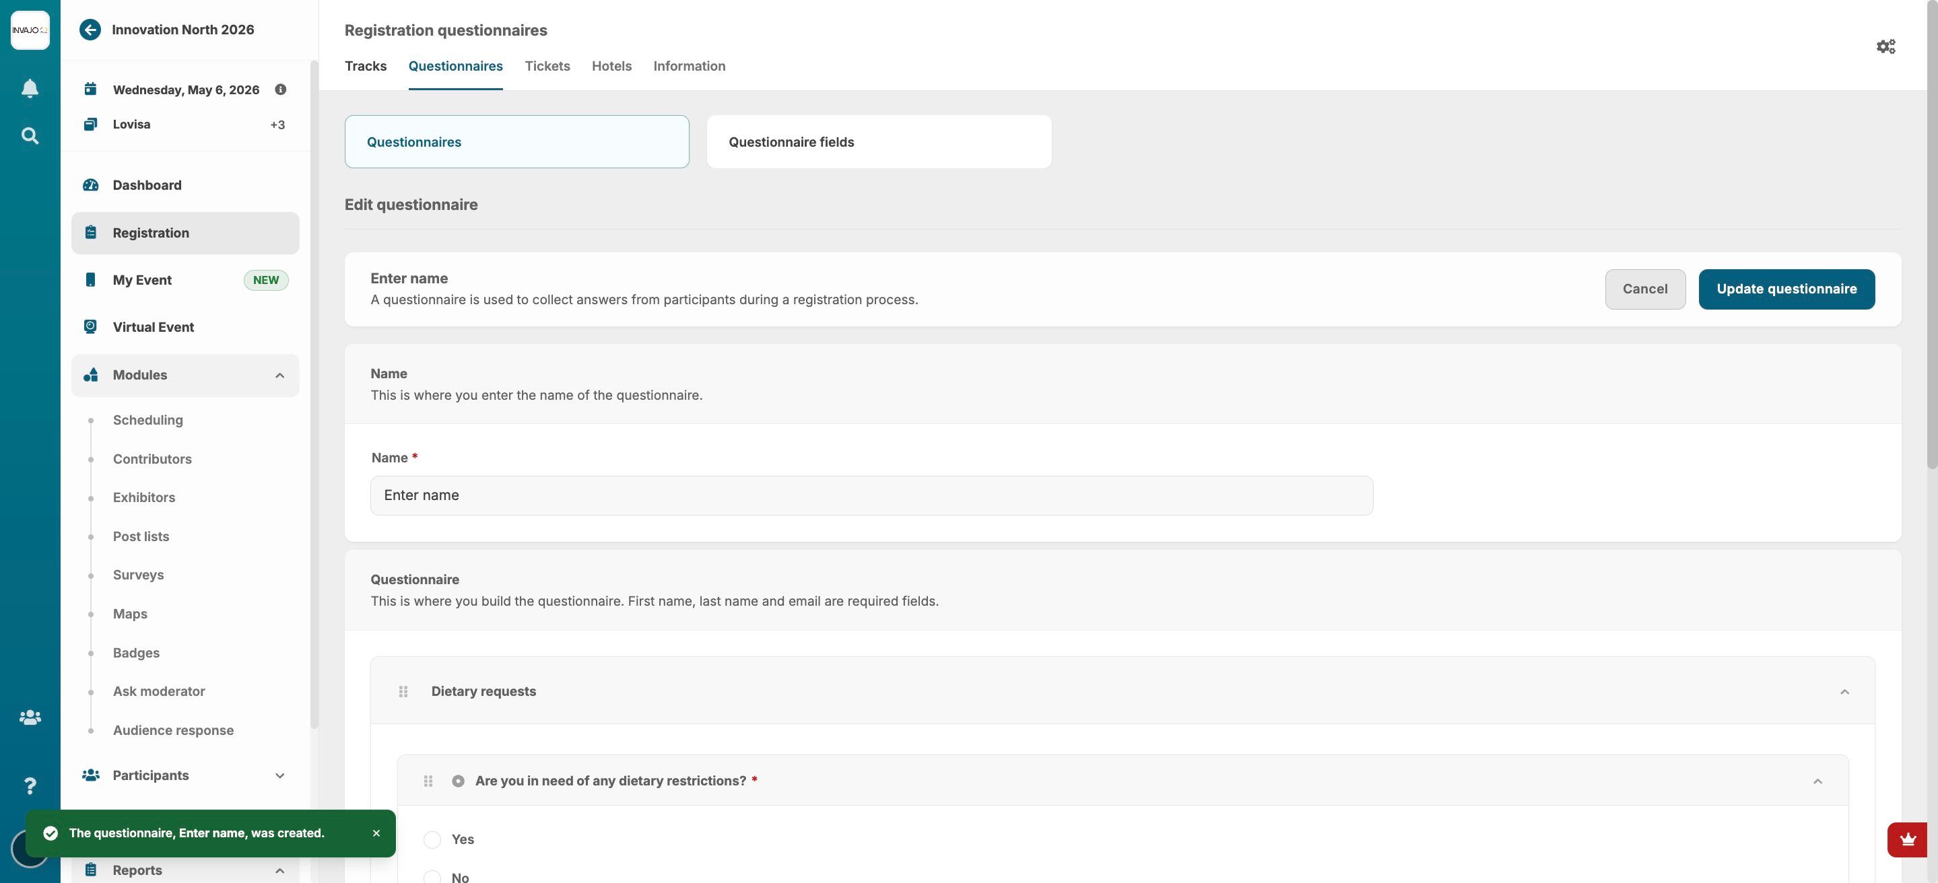1938x883 pixels.
Task: Click the notifications bell icon
Action: click(30, 89)
